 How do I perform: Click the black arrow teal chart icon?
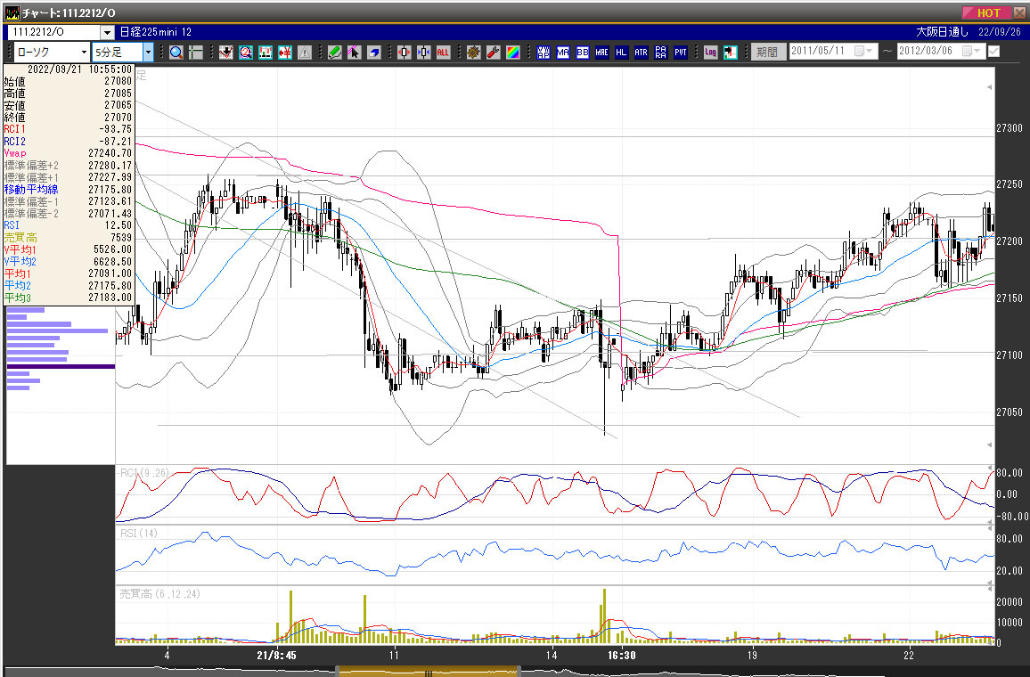click(x=731, y=53)
